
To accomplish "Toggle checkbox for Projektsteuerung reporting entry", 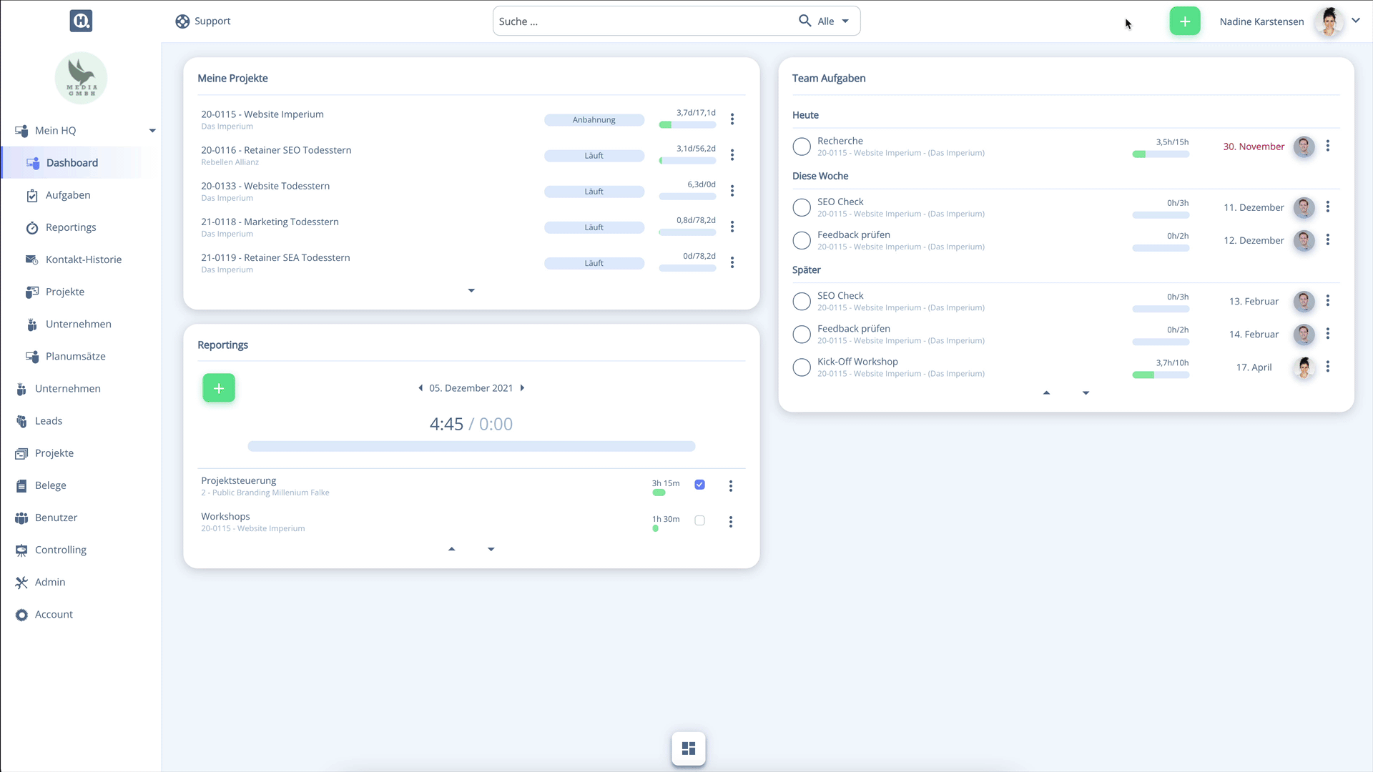I will click(699, 485).
